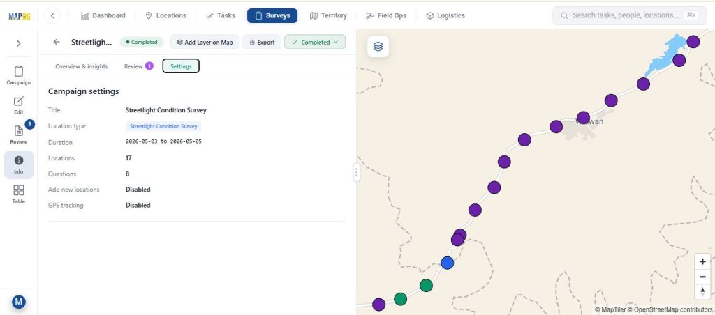Viewport: 715px width, 315px height.
Task: Click the panel divider handle
Action: coord(356,173)
